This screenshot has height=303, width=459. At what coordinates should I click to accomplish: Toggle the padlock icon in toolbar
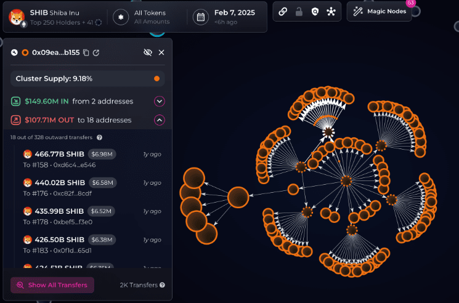pyautogui.click(x=299, y=12)
